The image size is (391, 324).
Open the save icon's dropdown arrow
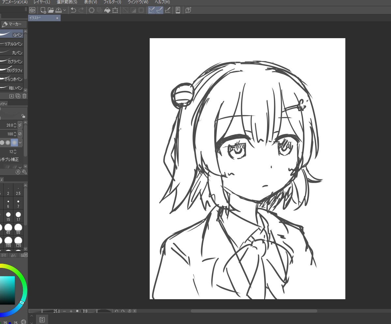click(x=64, y=10)
